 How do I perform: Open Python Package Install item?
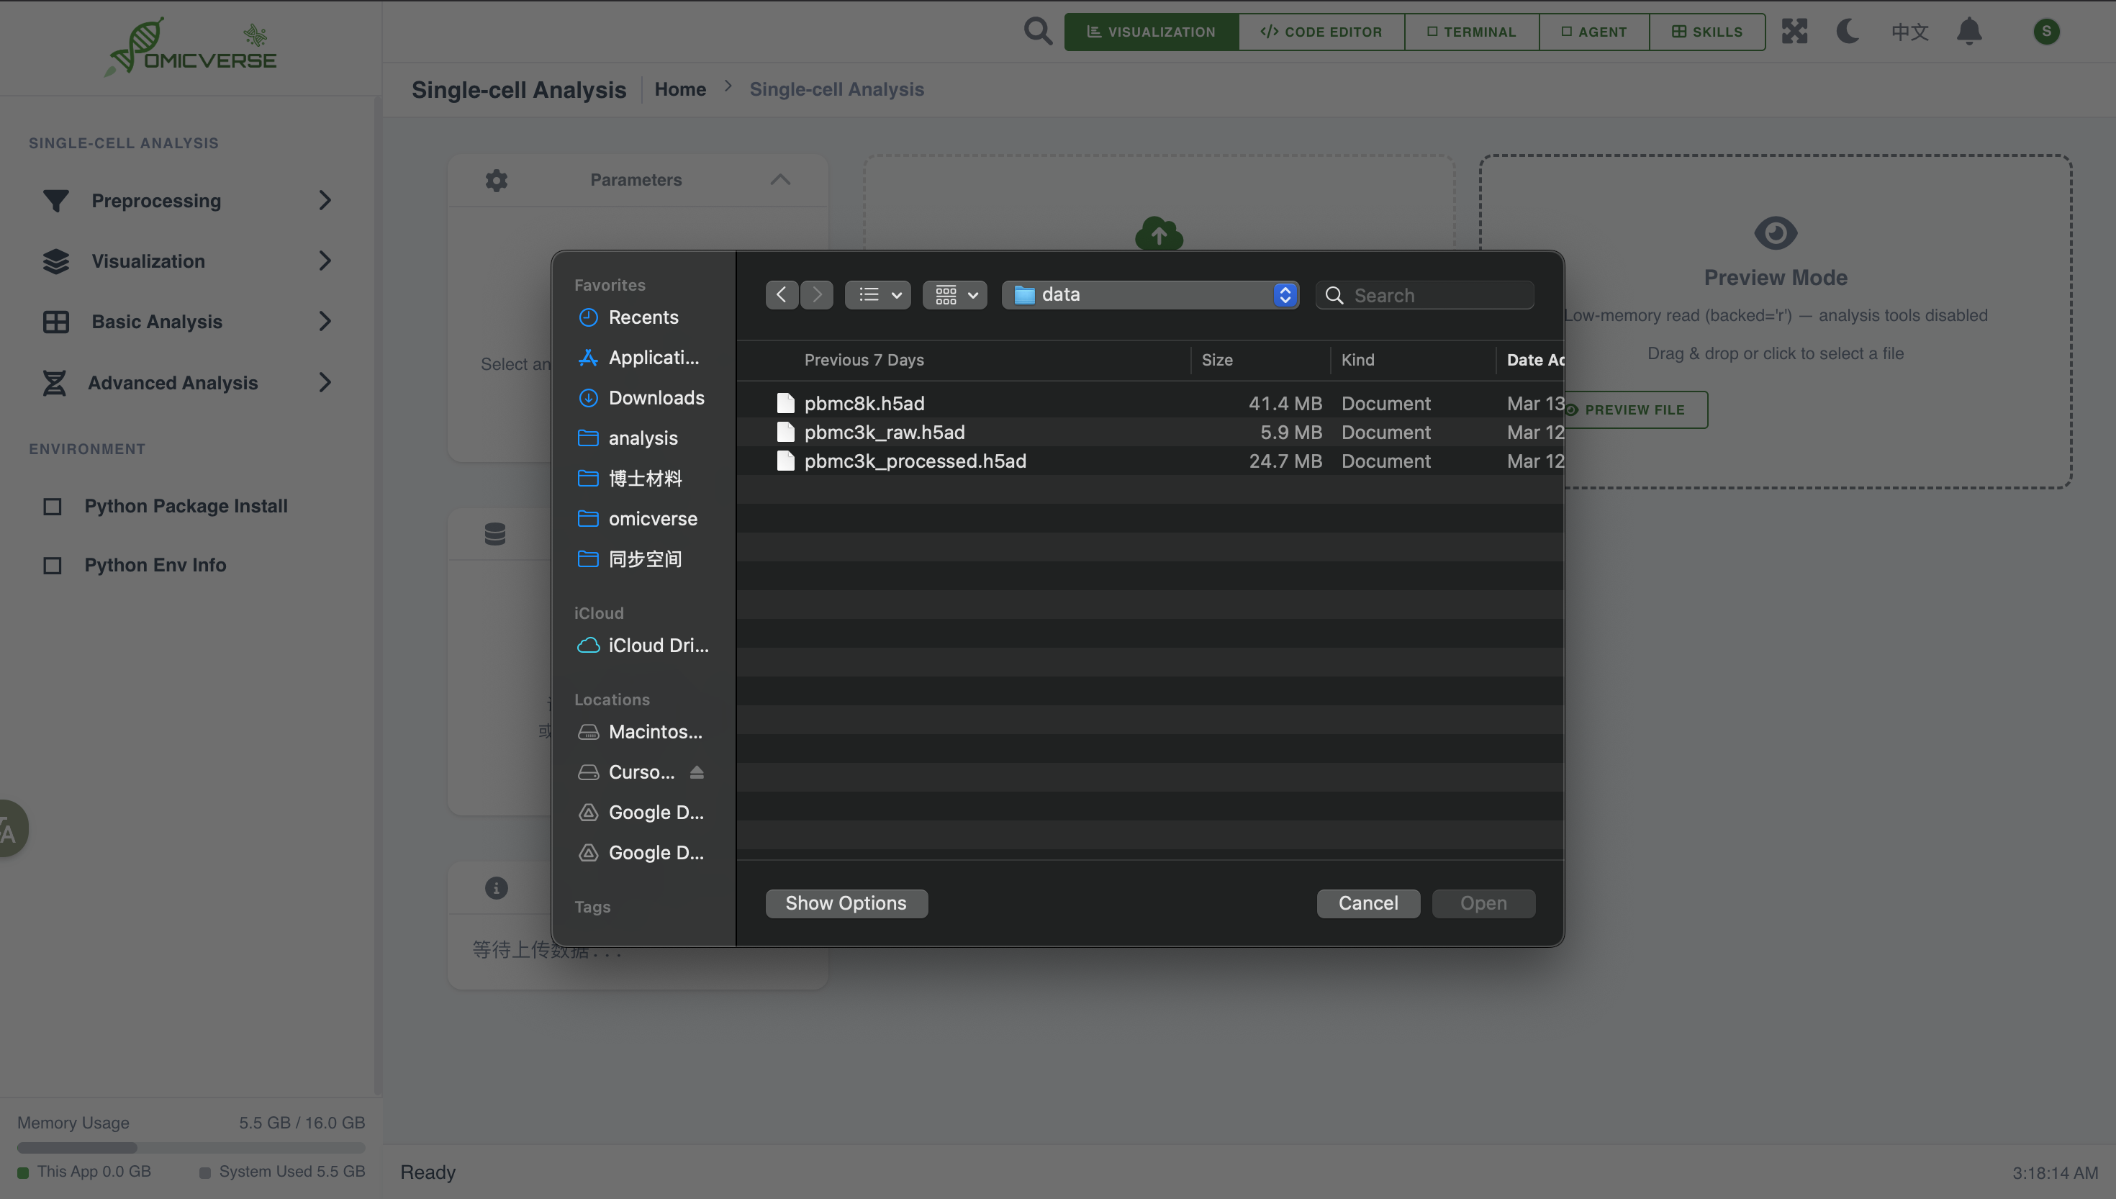tap(185, 506)
